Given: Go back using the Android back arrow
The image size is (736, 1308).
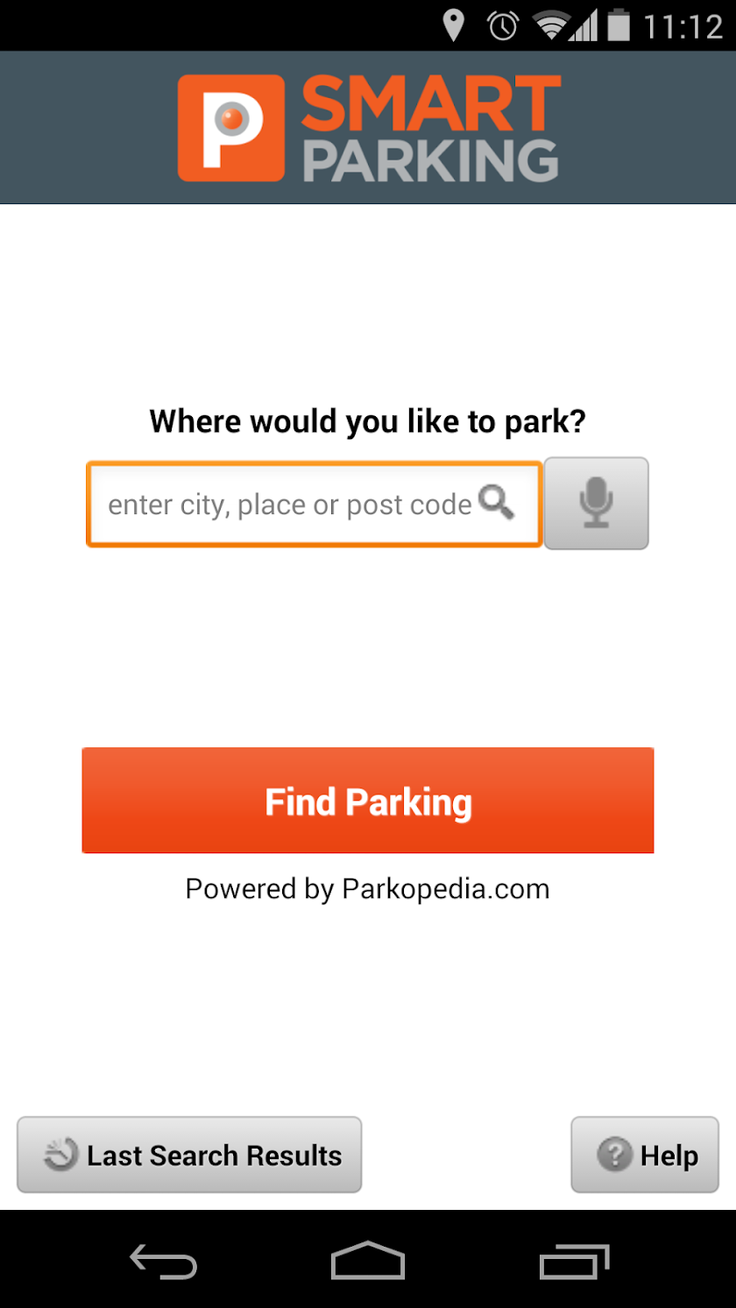Looking at the screenshot, I should pyautogui.click(x=164, y=1262).
